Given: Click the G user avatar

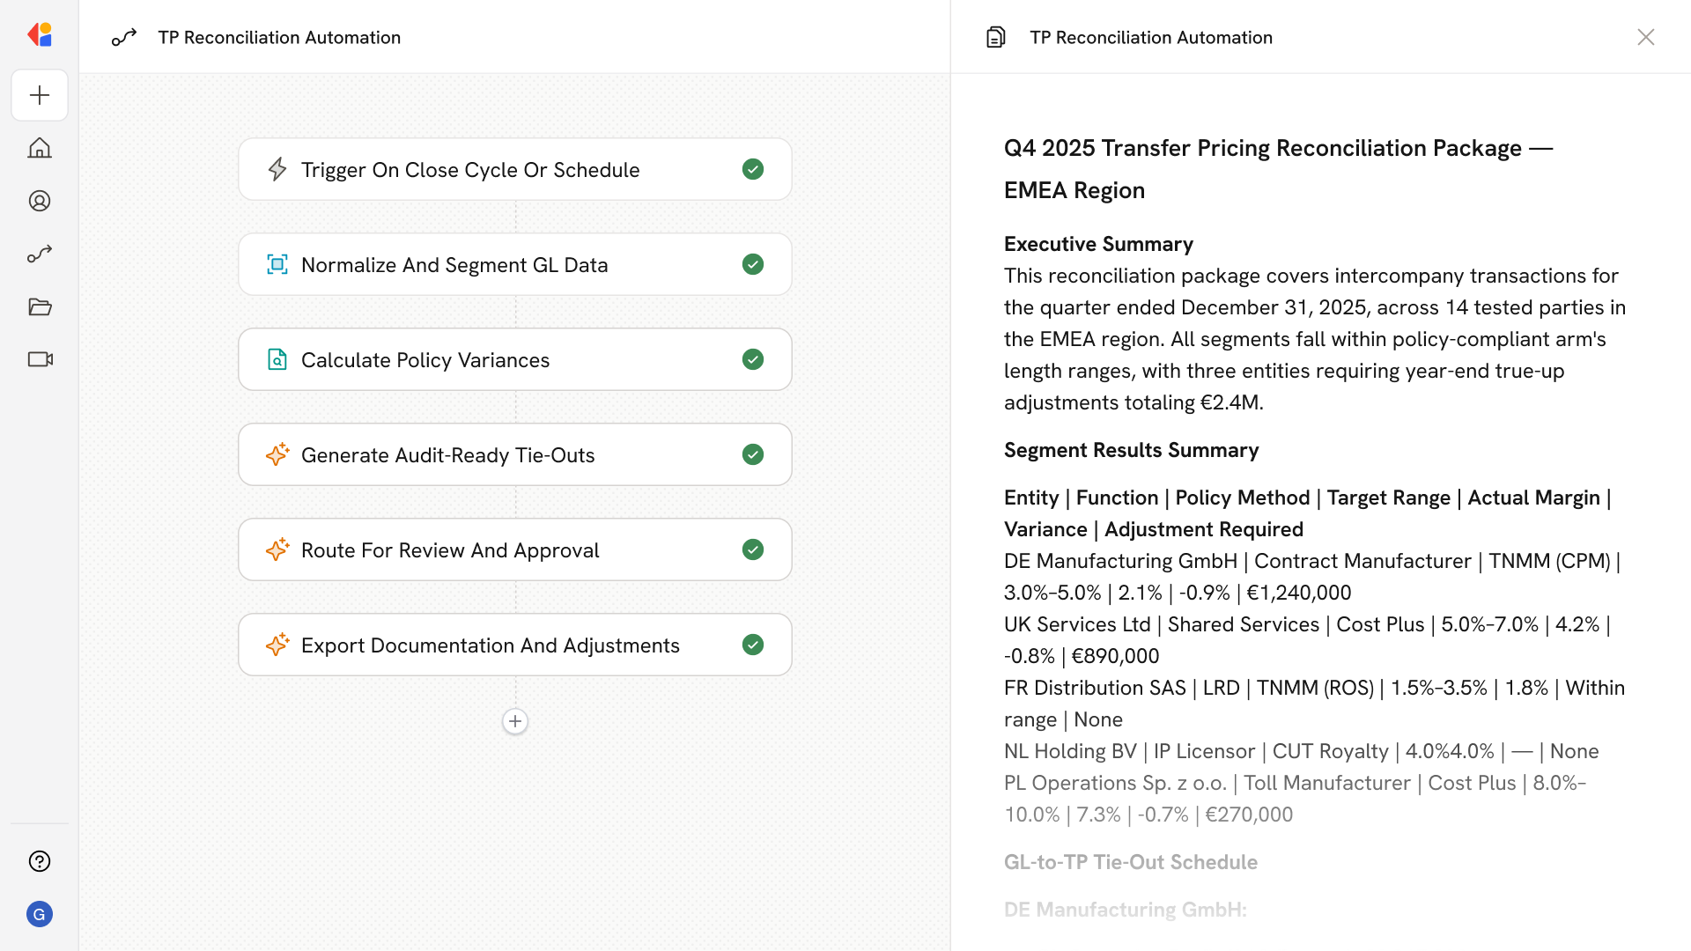Looking at the screenshot, I should tap(40, 914).
